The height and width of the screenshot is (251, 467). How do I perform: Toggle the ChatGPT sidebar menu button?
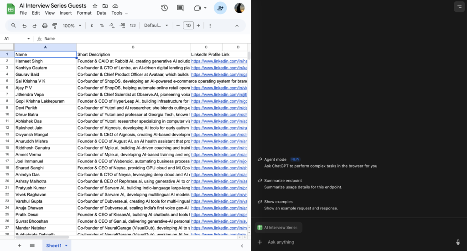coord(459,6)
